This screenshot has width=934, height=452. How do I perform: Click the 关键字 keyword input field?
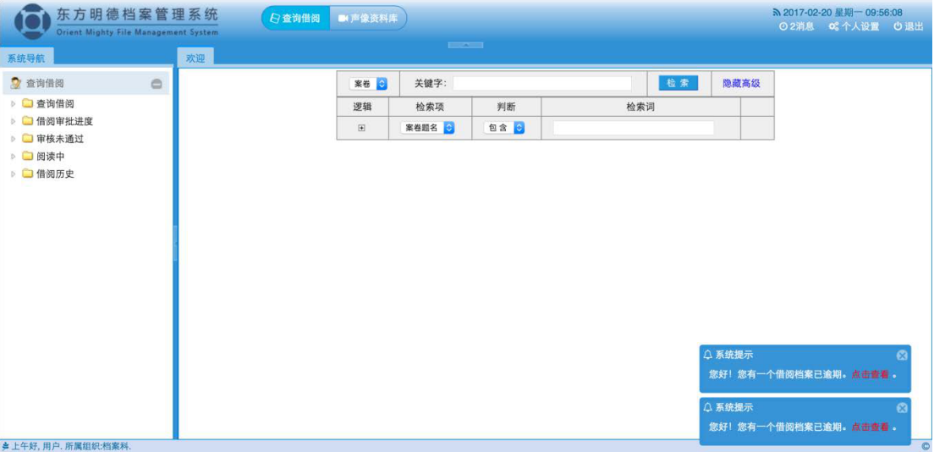(x=542, y=84)
